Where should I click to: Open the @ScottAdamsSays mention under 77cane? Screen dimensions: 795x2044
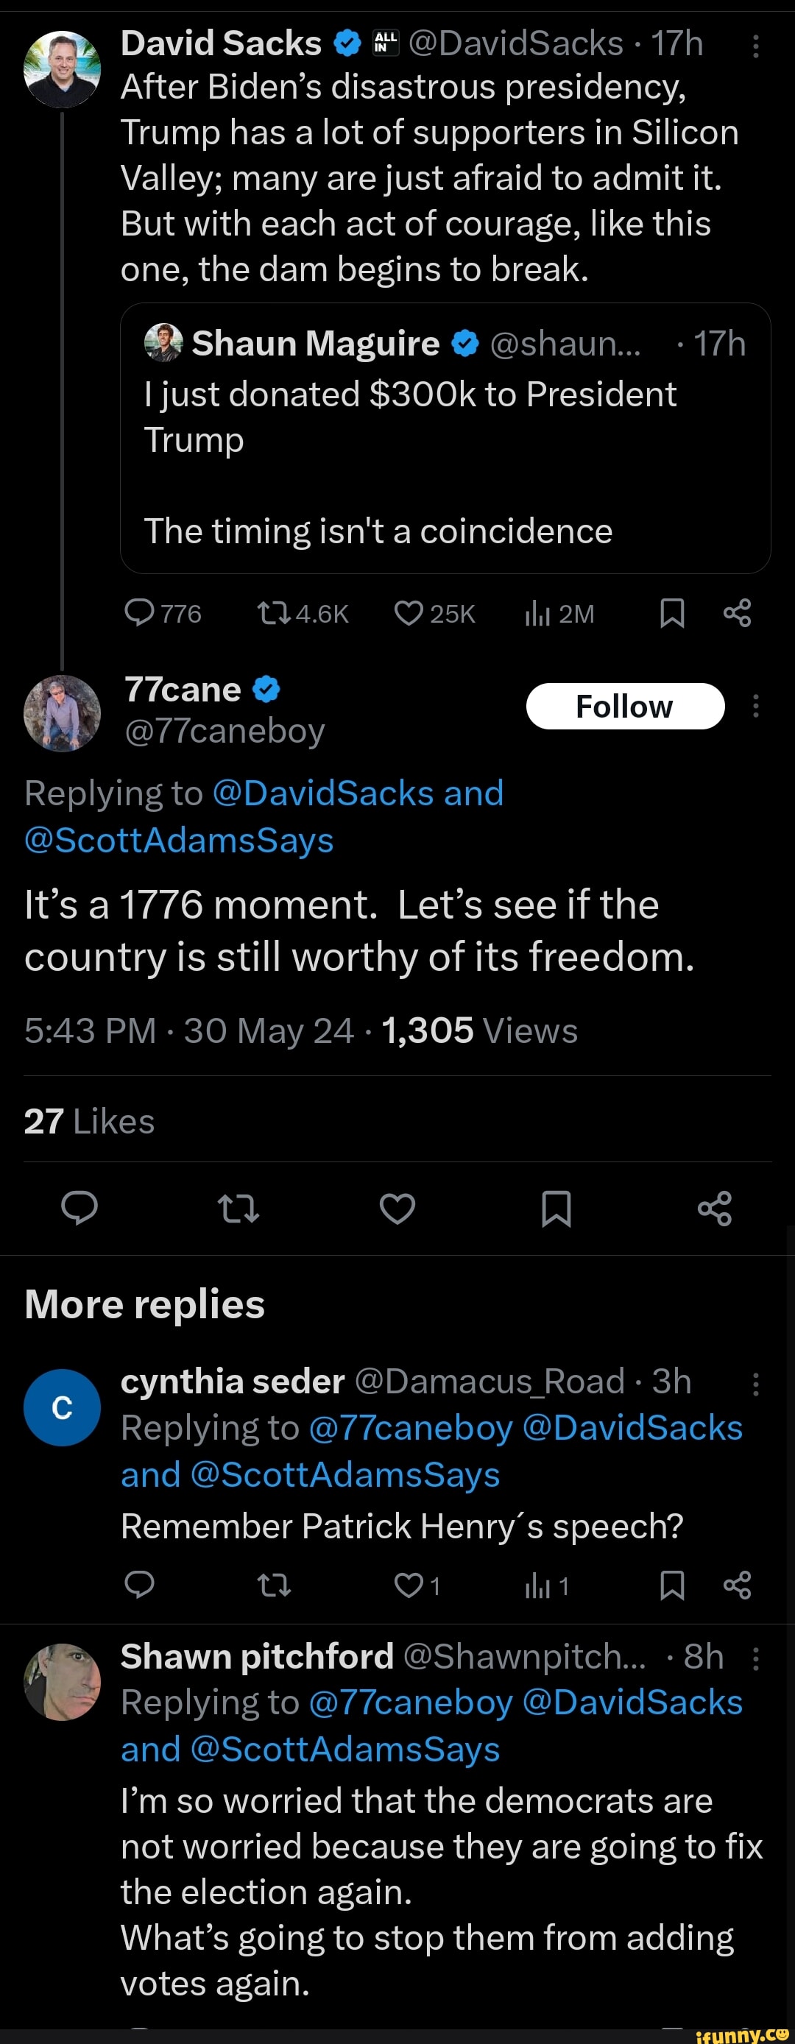pyautogui.click(x=180, y=840)
